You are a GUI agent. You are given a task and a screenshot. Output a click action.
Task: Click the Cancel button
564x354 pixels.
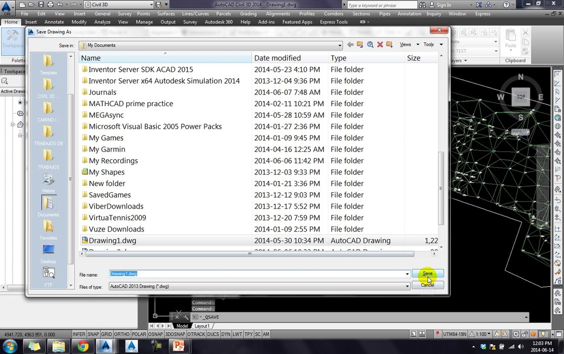pyautogui.click(x=428, y=285)
